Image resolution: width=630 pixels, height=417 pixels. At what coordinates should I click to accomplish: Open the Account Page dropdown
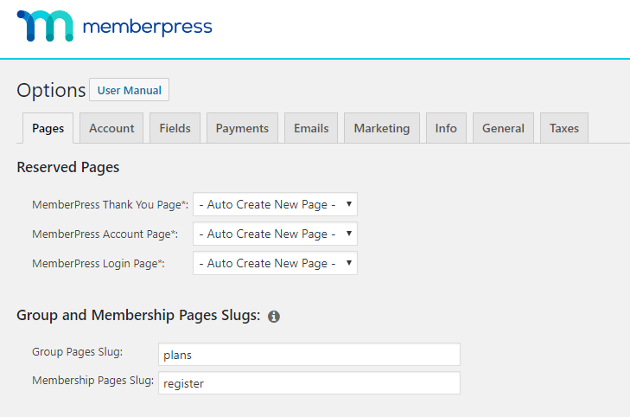275,234
